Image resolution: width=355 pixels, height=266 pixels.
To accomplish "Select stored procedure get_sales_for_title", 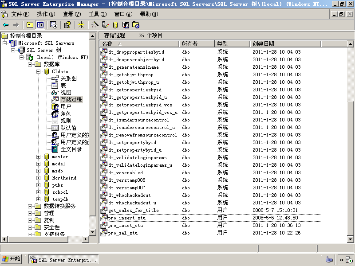I will pos(134,210).
